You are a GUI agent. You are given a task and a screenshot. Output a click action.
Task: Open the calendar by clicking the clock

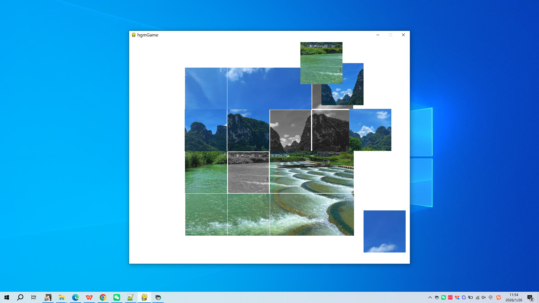point(514,297)
